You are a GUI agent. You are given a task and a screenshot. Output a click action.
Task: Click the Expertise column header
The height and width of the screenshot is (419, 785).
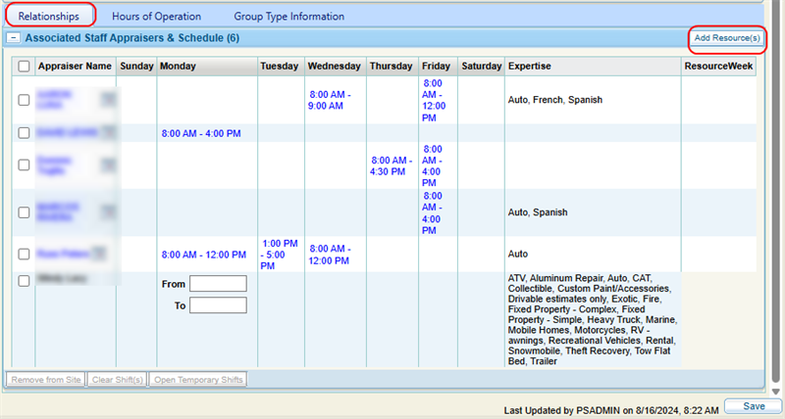tap(593, 66)
